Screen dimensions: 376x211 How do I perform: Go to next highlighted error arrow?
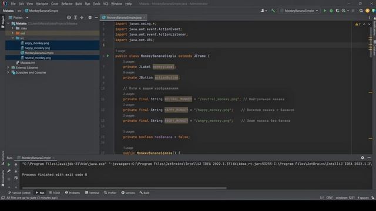click(x=369, y=24)
